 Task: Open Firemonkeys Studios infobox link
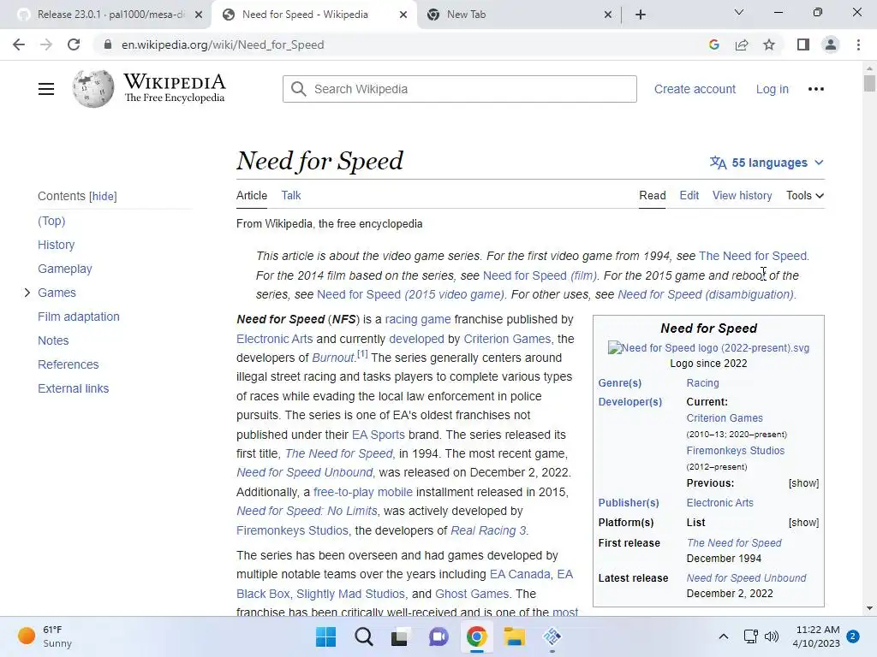tap(736, 450)
